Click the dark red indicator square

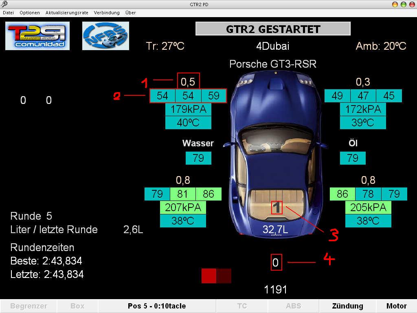click(224, 276)
